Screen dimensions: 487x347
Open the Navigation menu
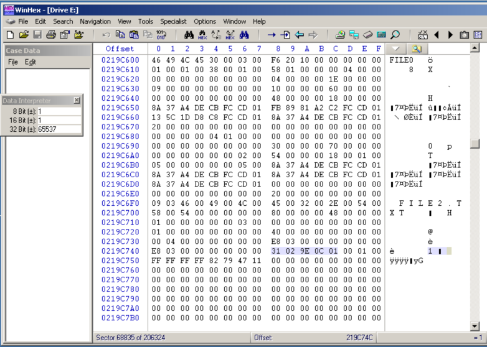coord(95,21)
